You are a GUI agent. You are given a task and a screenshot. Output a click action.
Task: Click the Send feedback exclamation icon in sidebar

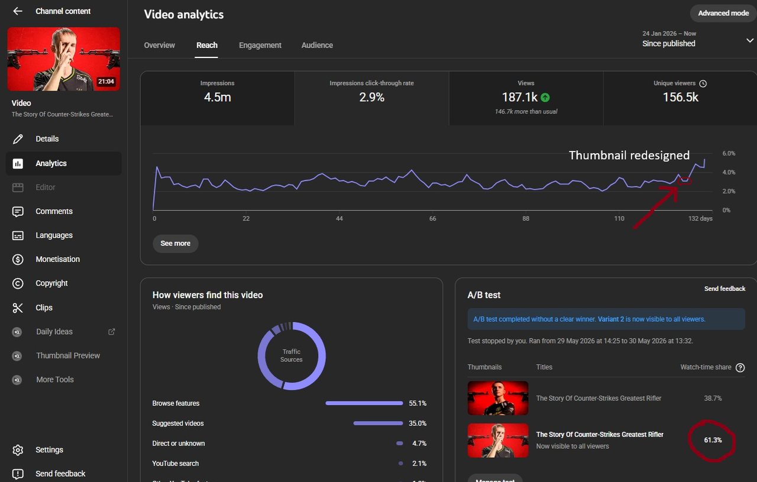point(18,474)
